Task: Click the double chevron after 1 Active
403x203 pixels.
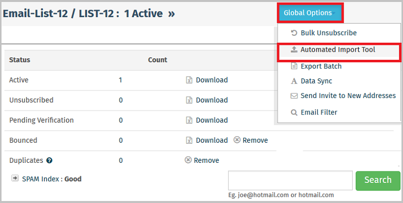Action: [x=171, y=14]
